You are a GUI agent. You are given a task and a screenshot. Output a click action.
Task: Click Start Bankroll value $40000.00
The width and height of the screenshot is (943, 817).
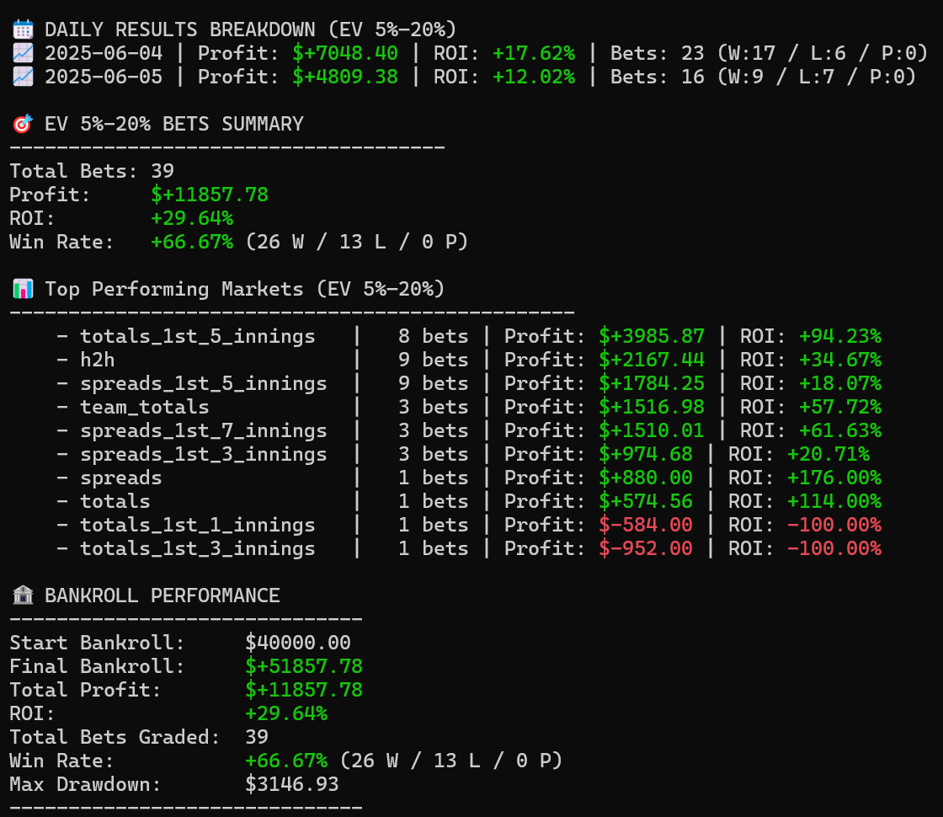pyautogui.click(x=298, y=643)
